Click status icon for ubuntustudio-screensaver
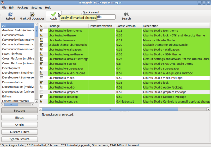Image resolution: width=211 pixels, height=147 pixels. click(41, 68)
